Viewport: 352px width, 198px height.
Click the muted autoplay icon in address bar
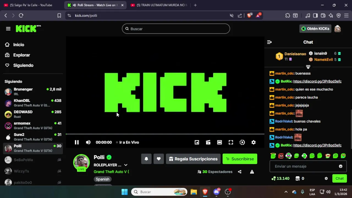point(232,15)
